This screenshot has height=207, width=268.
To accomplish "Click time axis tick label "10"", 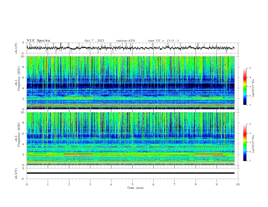I will coord(238,184).
